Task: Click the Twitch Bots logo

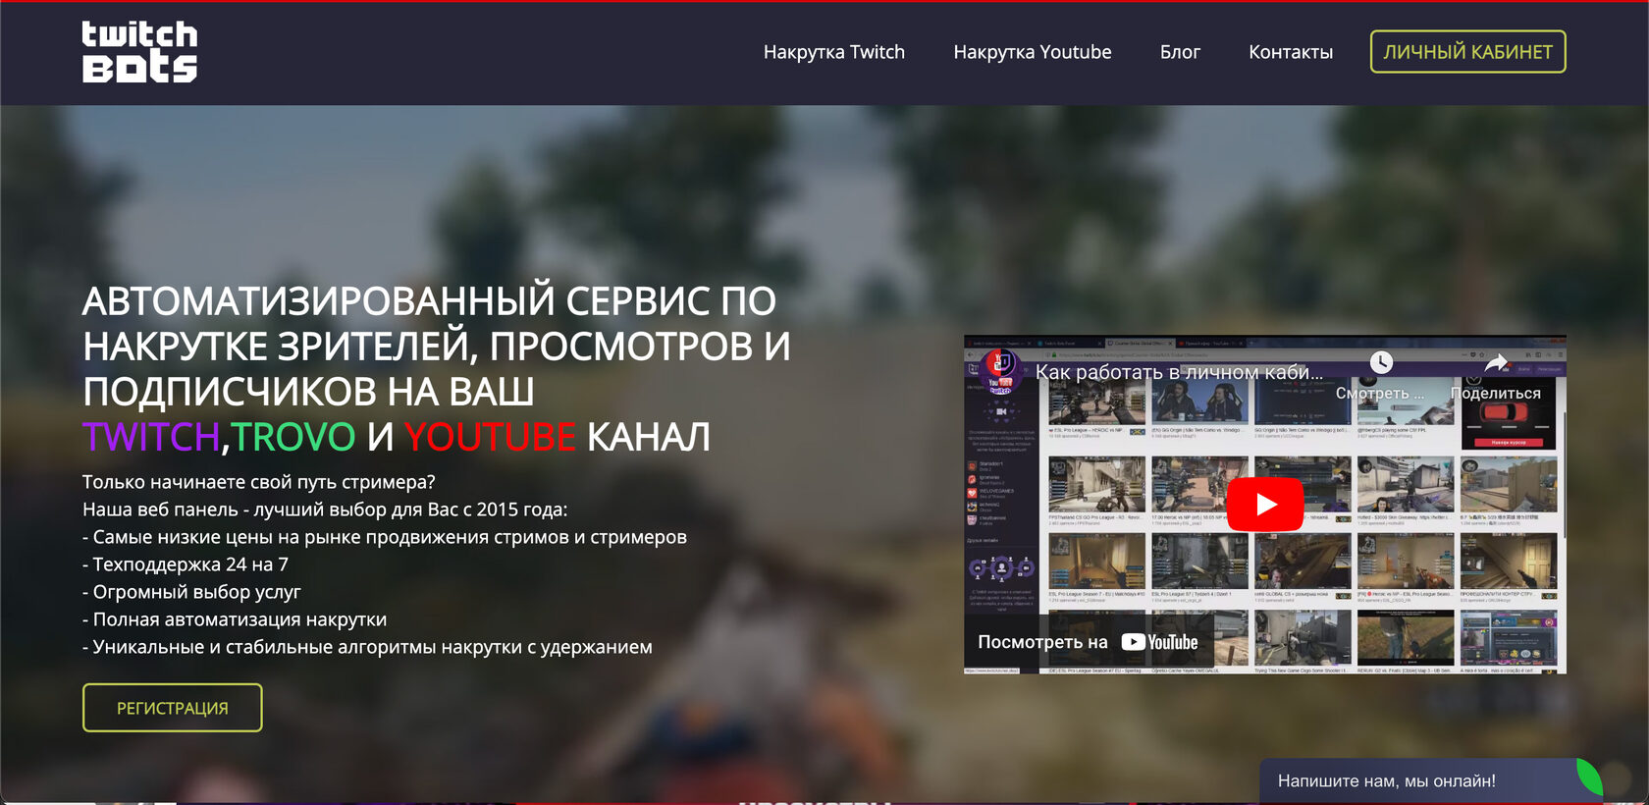Action: click(x=139, y=52)
